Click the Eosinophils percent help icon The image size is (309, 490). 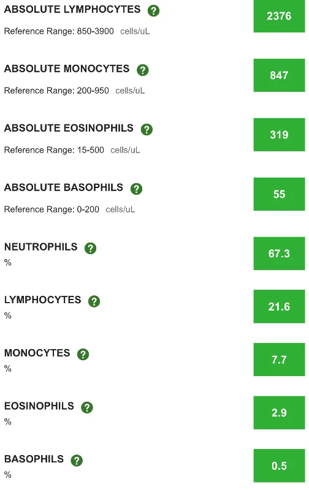[87, 407]
